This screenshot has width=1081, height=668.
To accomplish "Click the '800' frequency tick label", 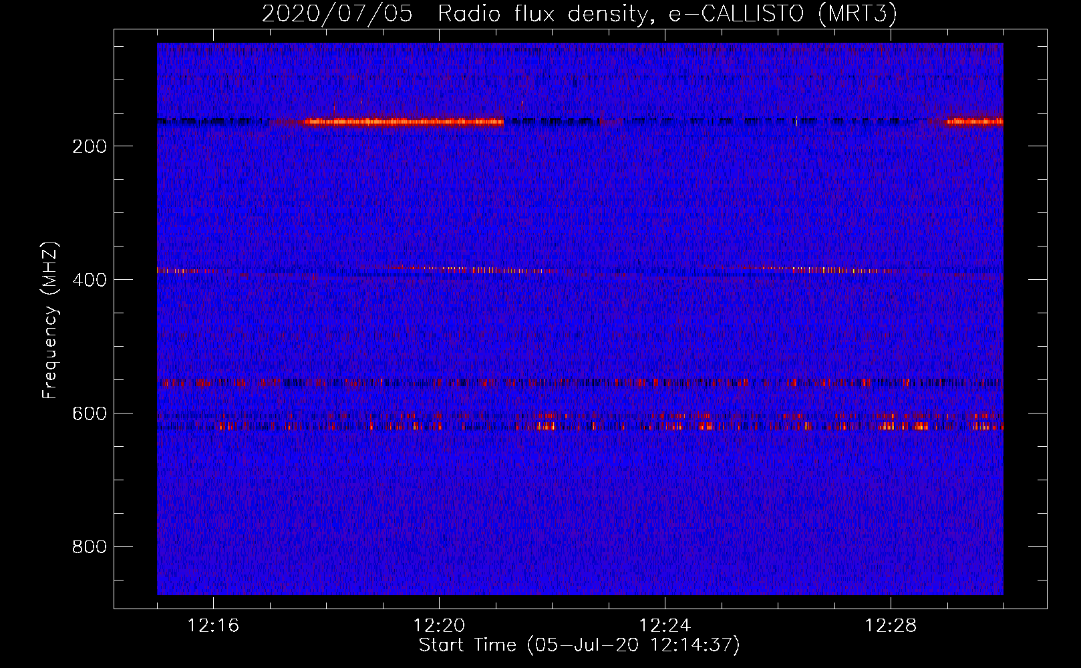I will [x=90, y=547].
